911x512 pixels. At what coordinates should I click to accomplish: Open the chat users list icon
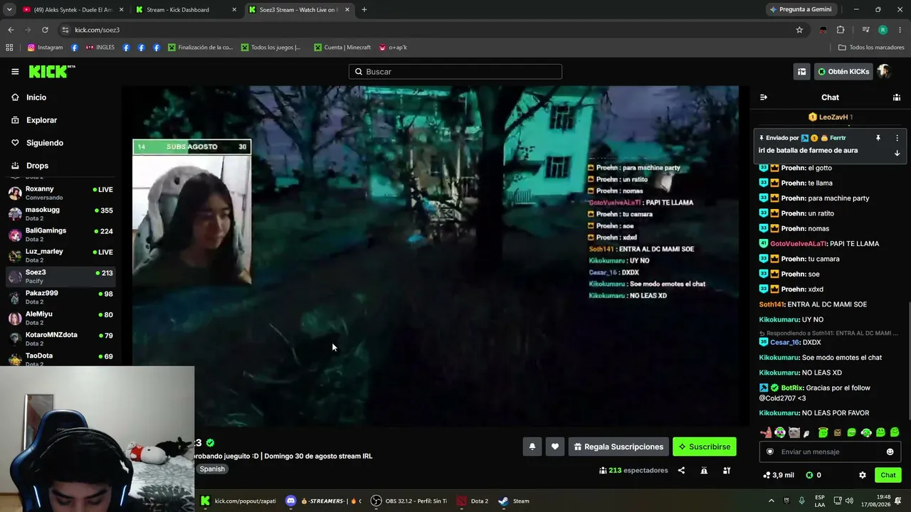pos(897,97)
